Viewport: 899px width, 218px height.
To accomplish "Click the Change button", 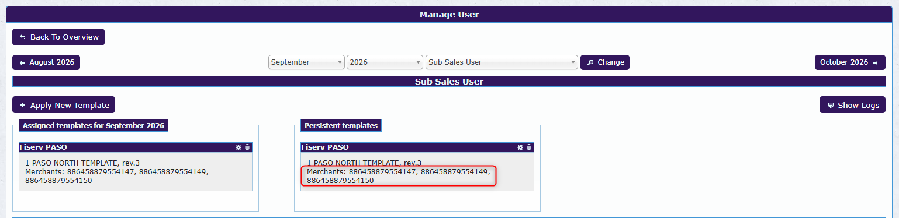I will (605, 62).
